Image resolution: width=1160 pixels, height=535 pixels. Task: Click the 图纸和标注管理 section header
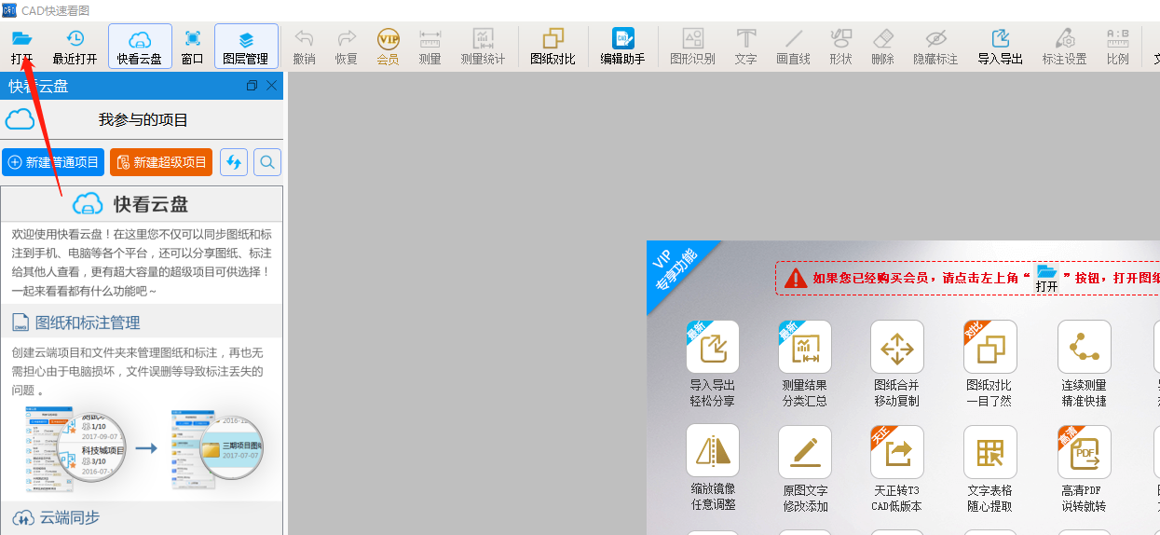[142, 322]
